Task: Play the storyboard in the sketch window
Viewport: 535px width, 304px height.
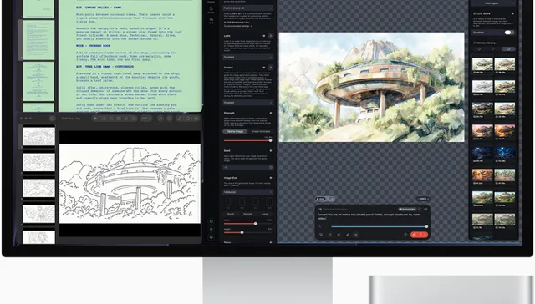Action: 95,119
